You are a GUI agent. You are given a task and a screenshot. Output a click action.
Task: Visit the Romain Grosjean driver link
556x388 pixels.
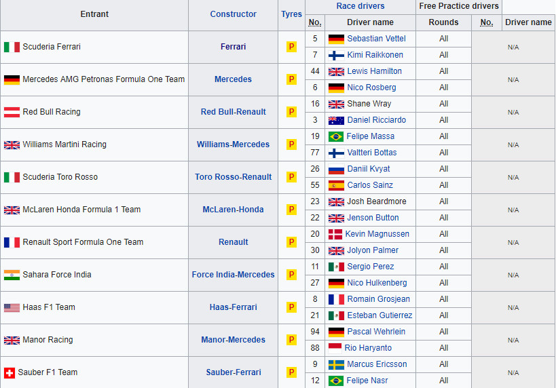click(378, 299)
